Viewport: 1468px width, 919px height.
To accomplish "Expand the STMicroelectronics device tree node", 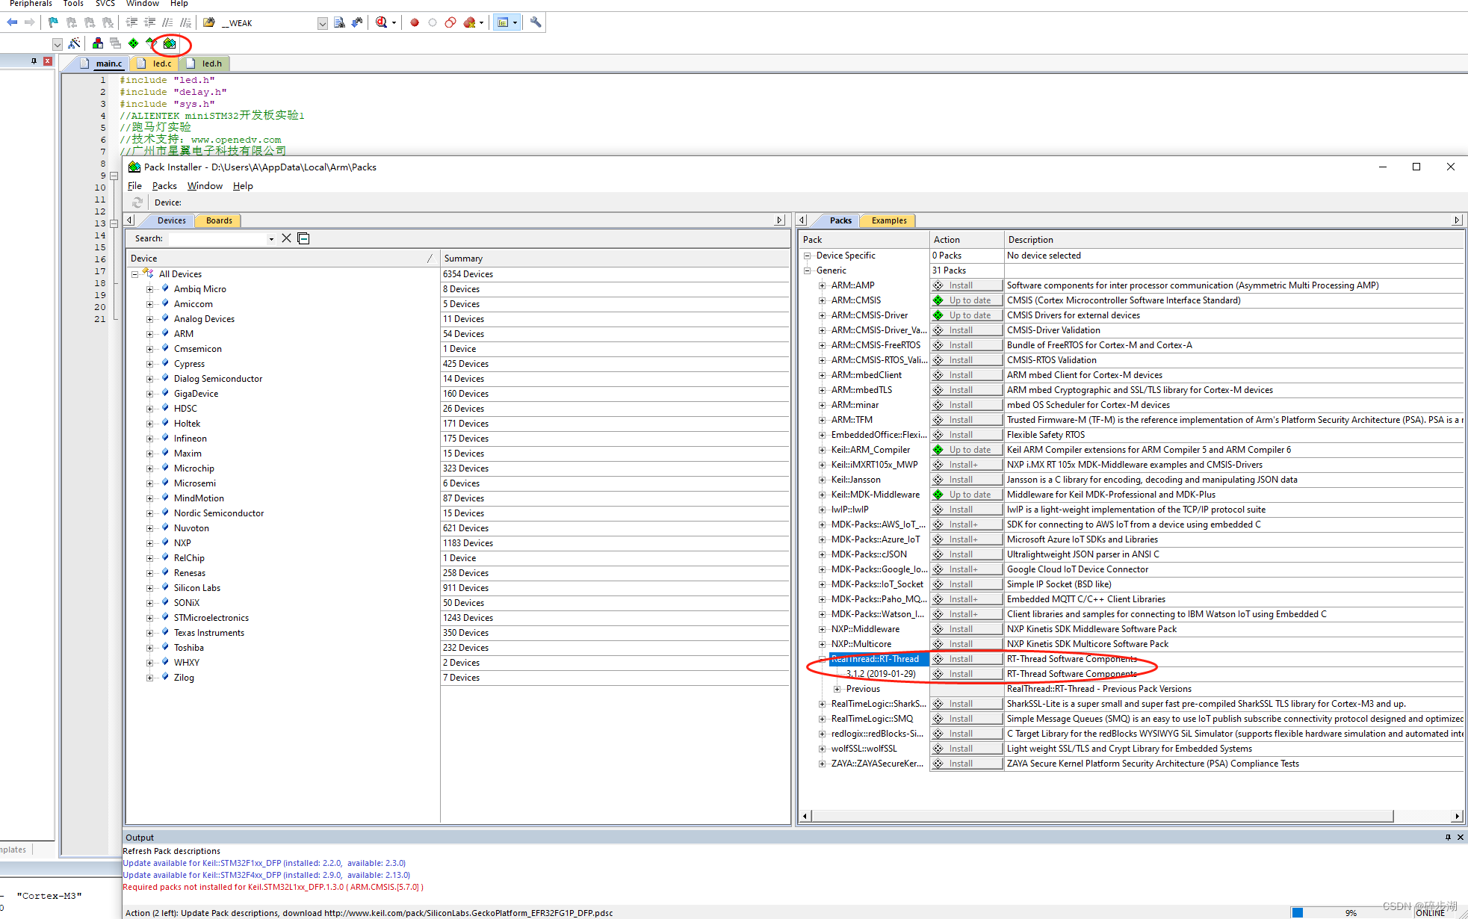I will 149,618.
